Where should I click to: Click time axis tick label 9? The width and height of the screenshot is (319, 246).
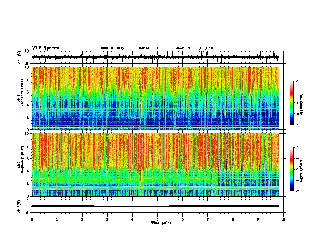point(258,219)
